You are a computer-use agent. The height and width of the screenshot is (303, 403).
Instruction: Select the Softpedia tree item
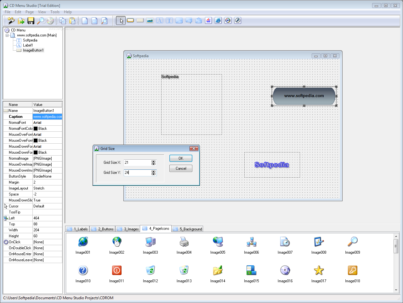[30, 40]
